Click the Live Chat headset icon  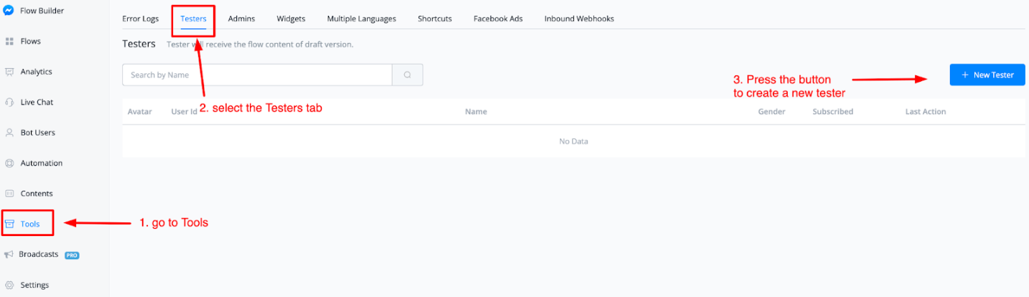click(x=10, y=103)
